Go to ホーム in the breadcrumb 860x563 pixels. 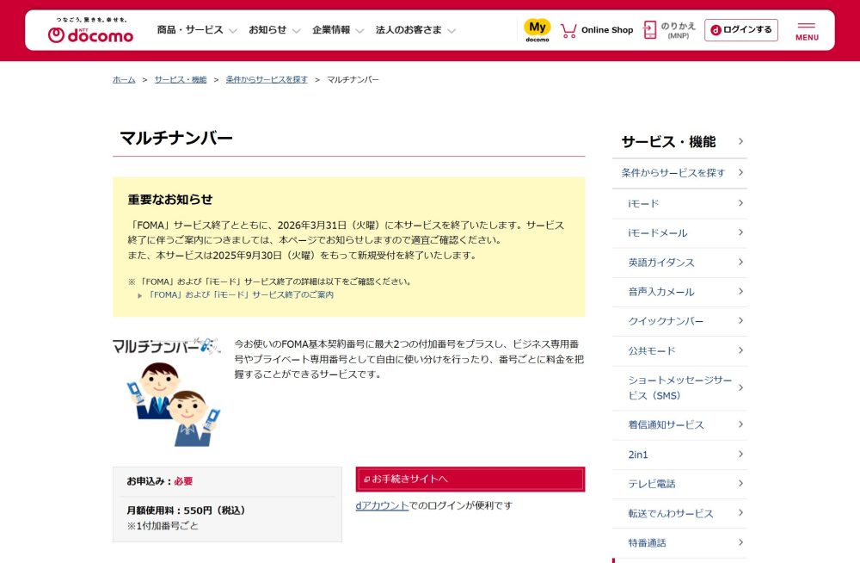(x=124, y=79)
